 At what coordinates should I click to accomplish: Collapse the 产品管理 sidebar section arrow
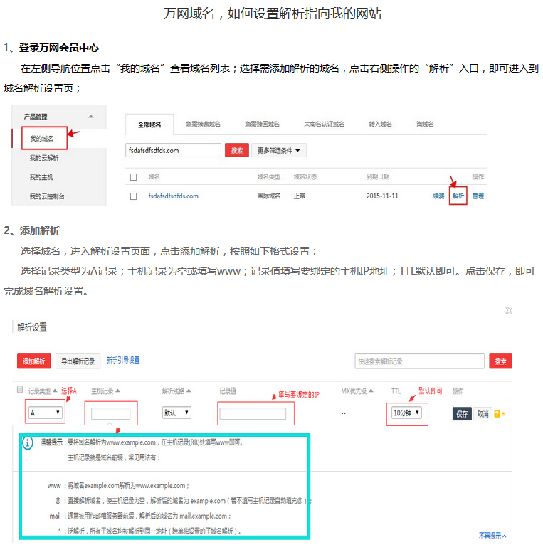90,116
